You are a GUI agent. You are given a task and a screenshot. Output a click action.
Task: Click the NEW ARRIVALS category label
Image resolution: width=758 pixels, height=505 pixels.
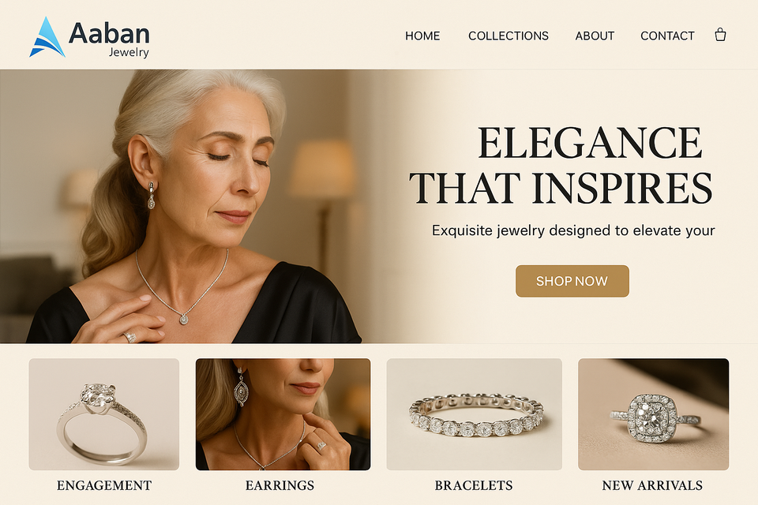tap(653, 485)
